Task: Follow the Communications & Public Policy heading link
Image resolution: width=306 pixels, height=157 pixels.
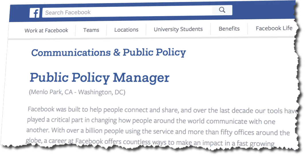Action: click(109, 53)
